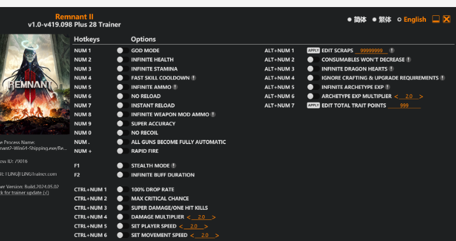Toggle Infinite Stamina on
This screenshot has width=456, height=241.
(122, 69)
